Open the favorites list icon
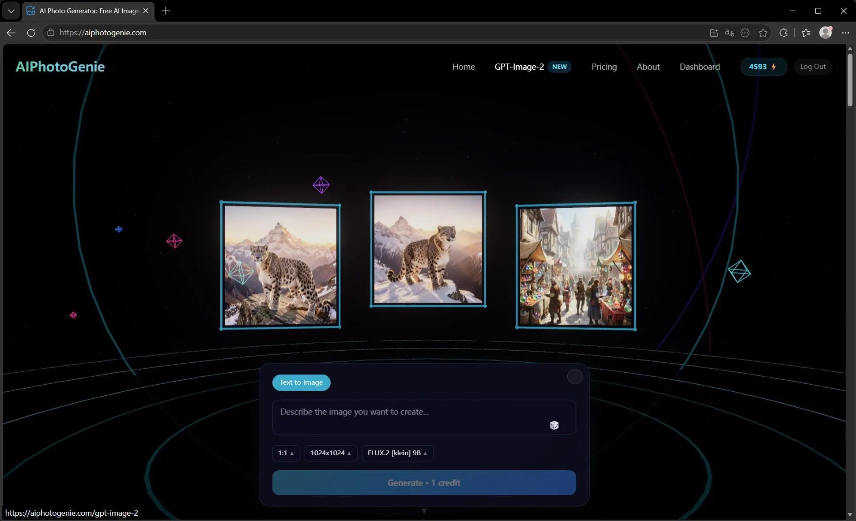This screenshot has width=856, height=521. pyautogui.click(x=806, y=33)
